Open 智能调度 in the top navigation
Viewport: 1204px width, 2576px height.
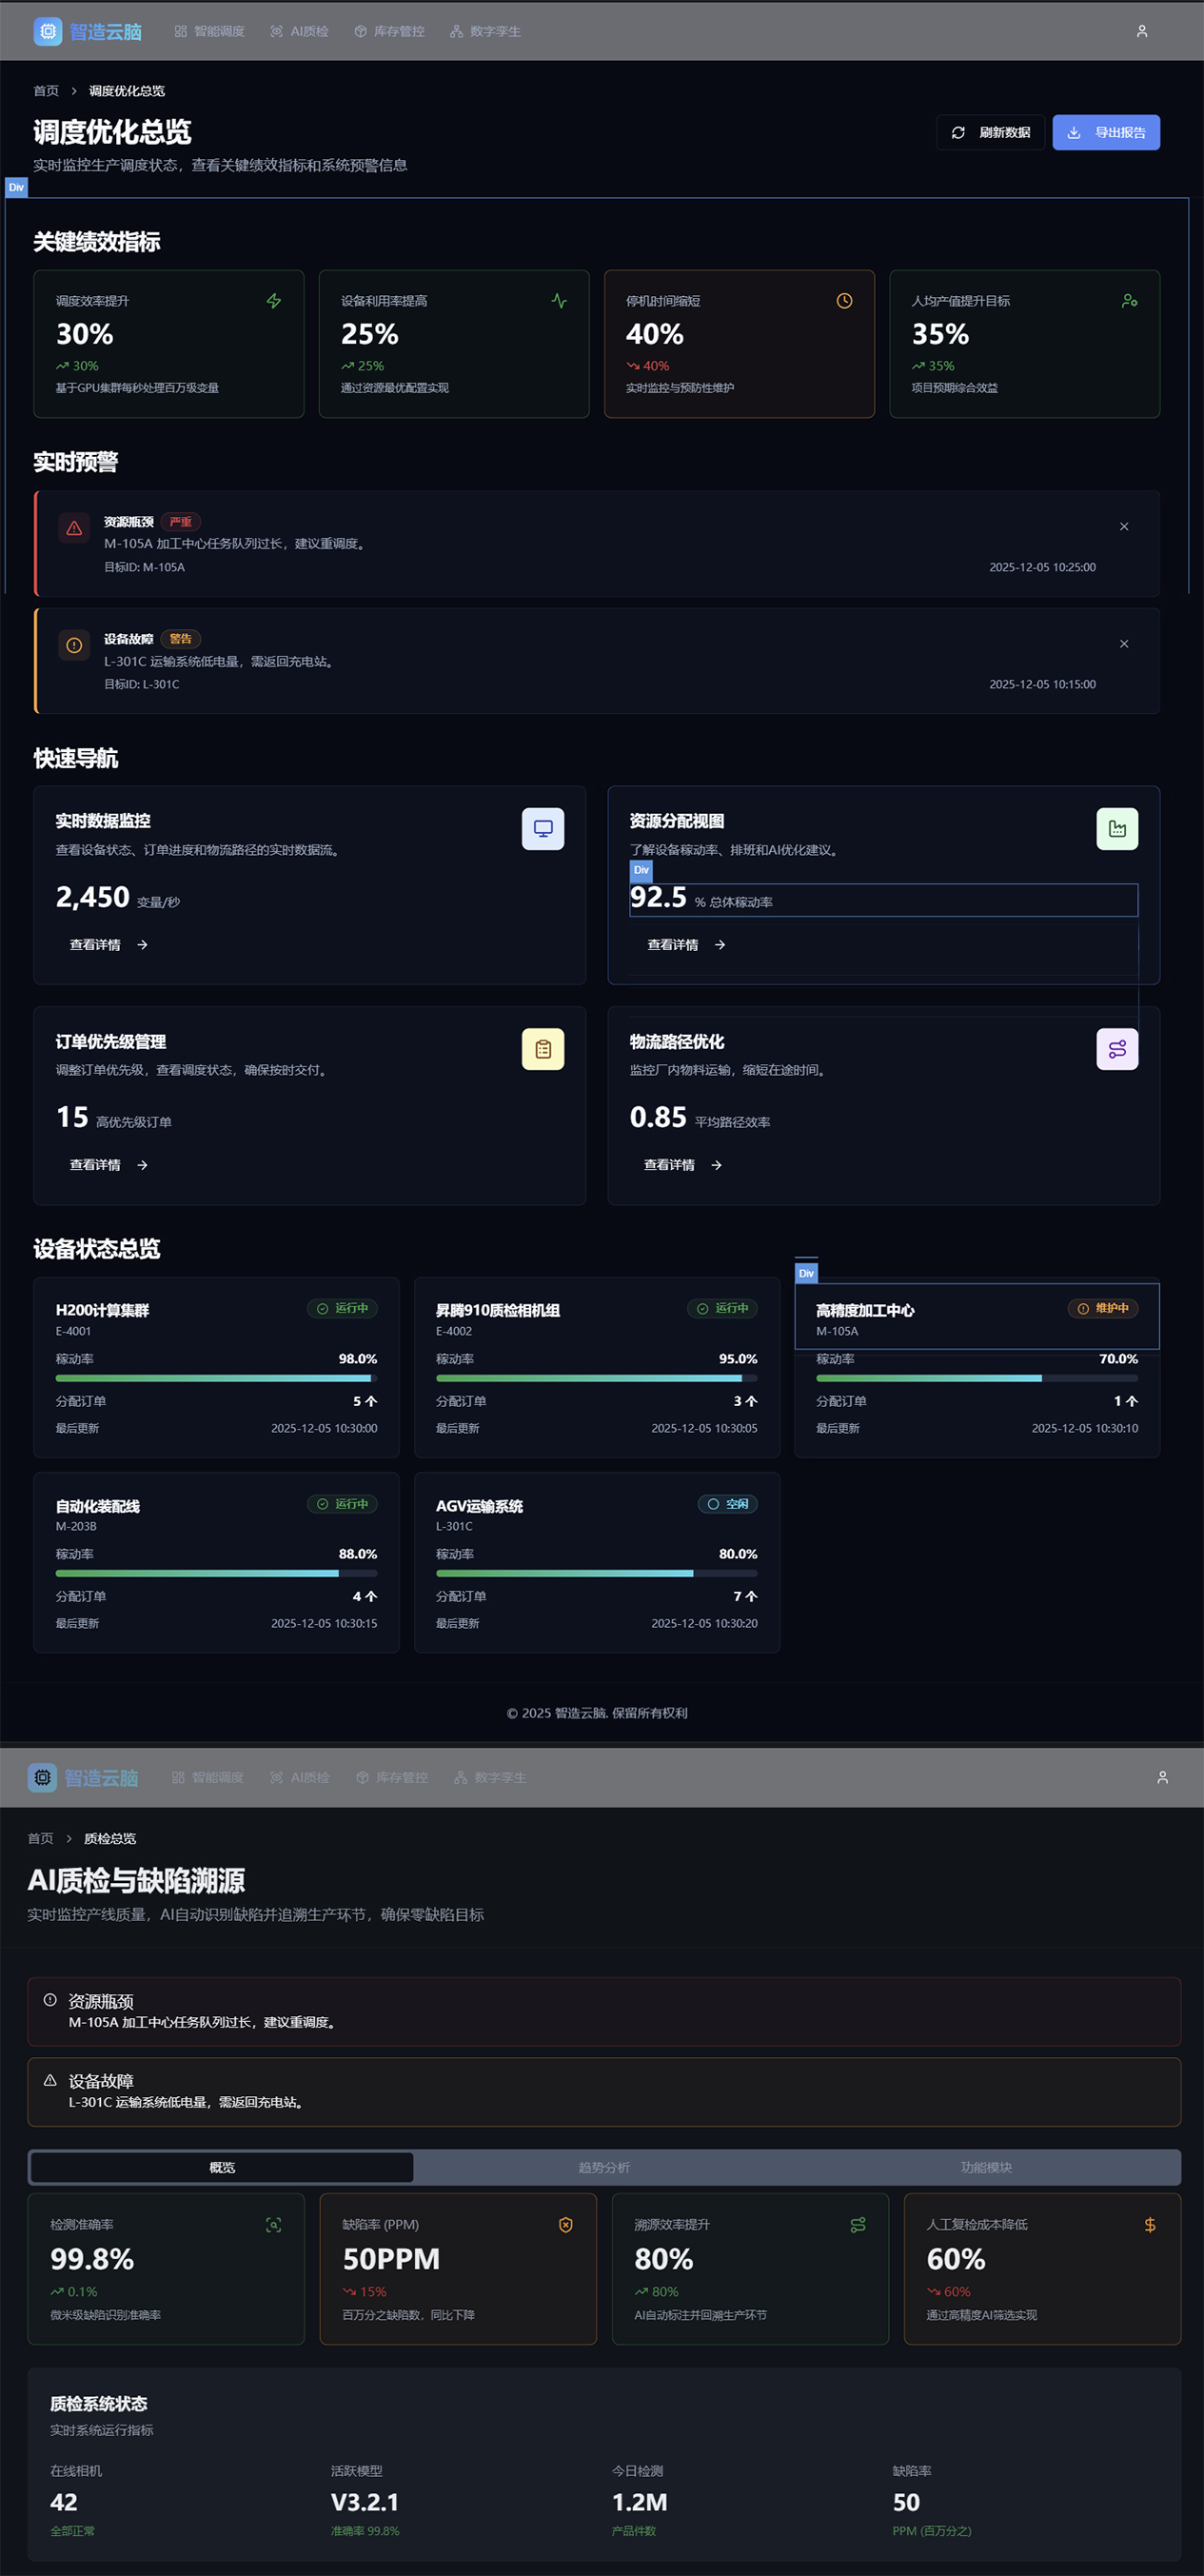[x=209, y=31]
